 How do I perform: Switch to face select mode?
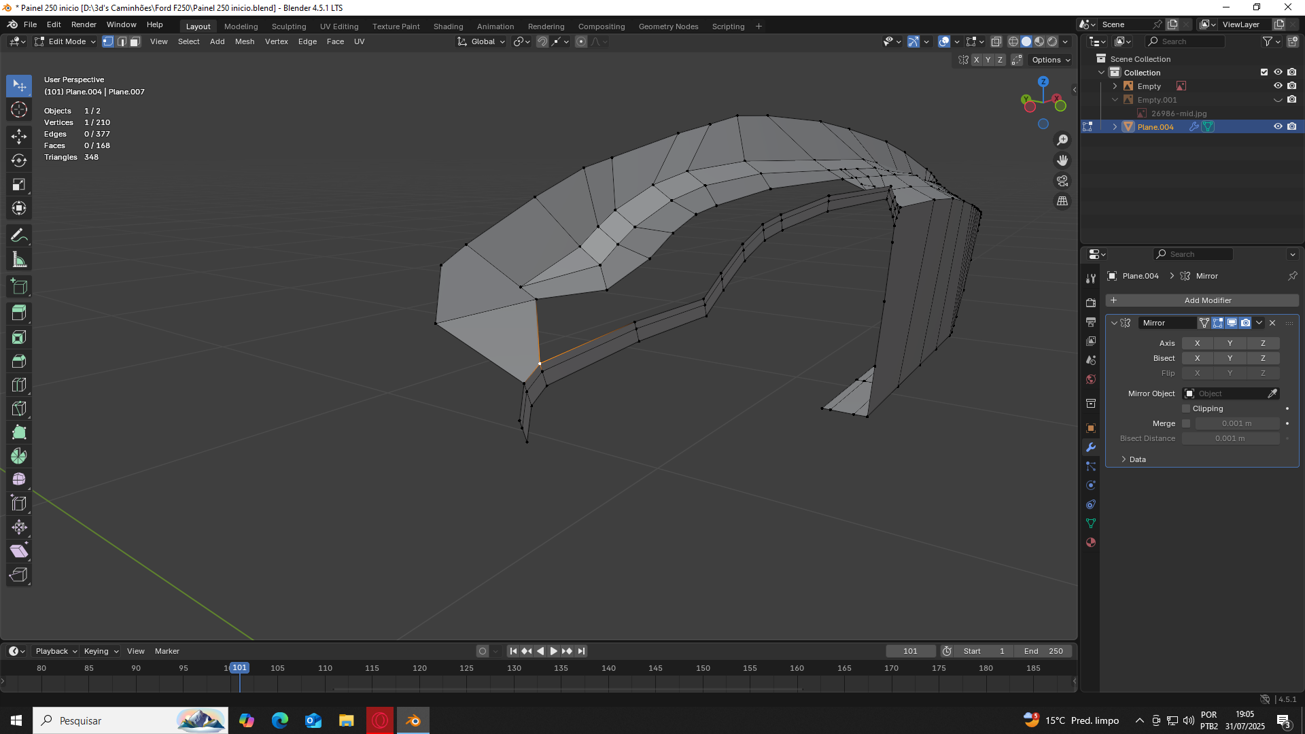135,42
